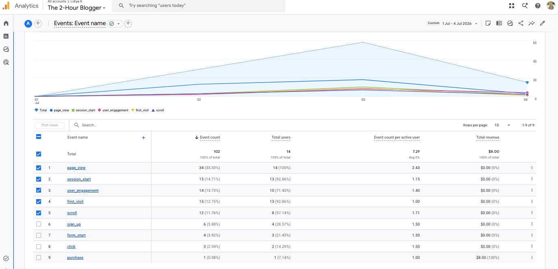This screenshot has height=269, width=558.
Task: Click the pencil Customize report icon
Action: click(x=542, y=23)
